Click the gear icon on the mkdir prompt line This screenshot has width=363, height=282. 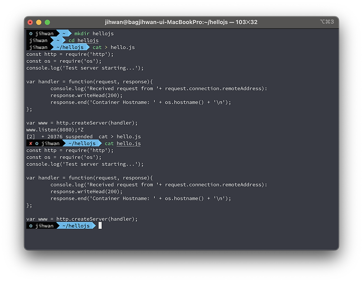(31, 34)
